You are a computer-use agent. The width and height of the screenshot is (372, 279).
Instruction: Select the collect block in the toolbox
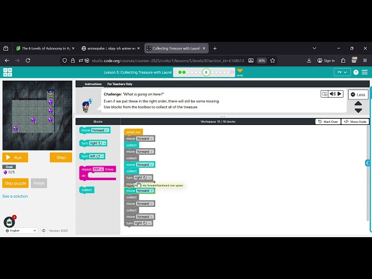pos(87,190)
